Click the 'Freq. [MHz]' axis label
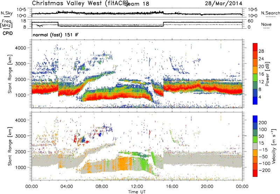Viewport: 280px width, 194px height. tap(6, 23)
